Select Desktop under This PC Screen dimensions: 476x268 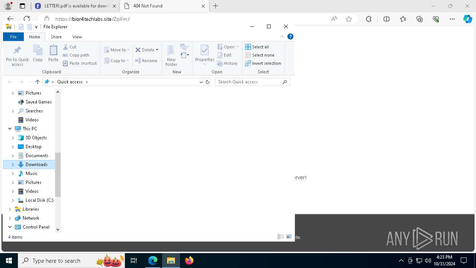pos(30,147)
